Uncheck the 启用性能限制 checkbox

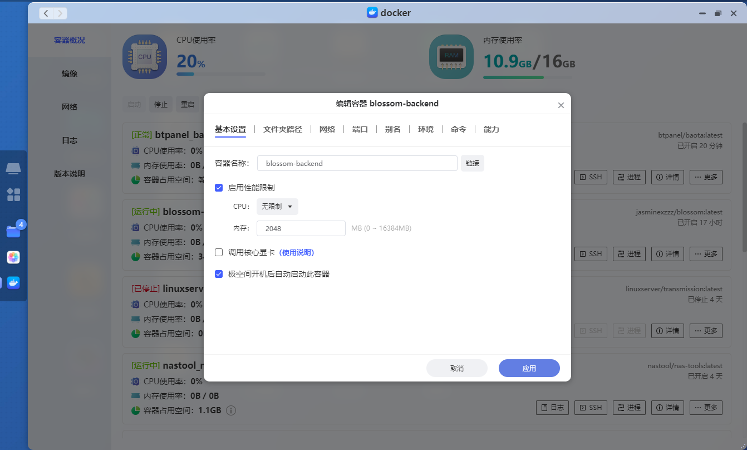point(219,188)
